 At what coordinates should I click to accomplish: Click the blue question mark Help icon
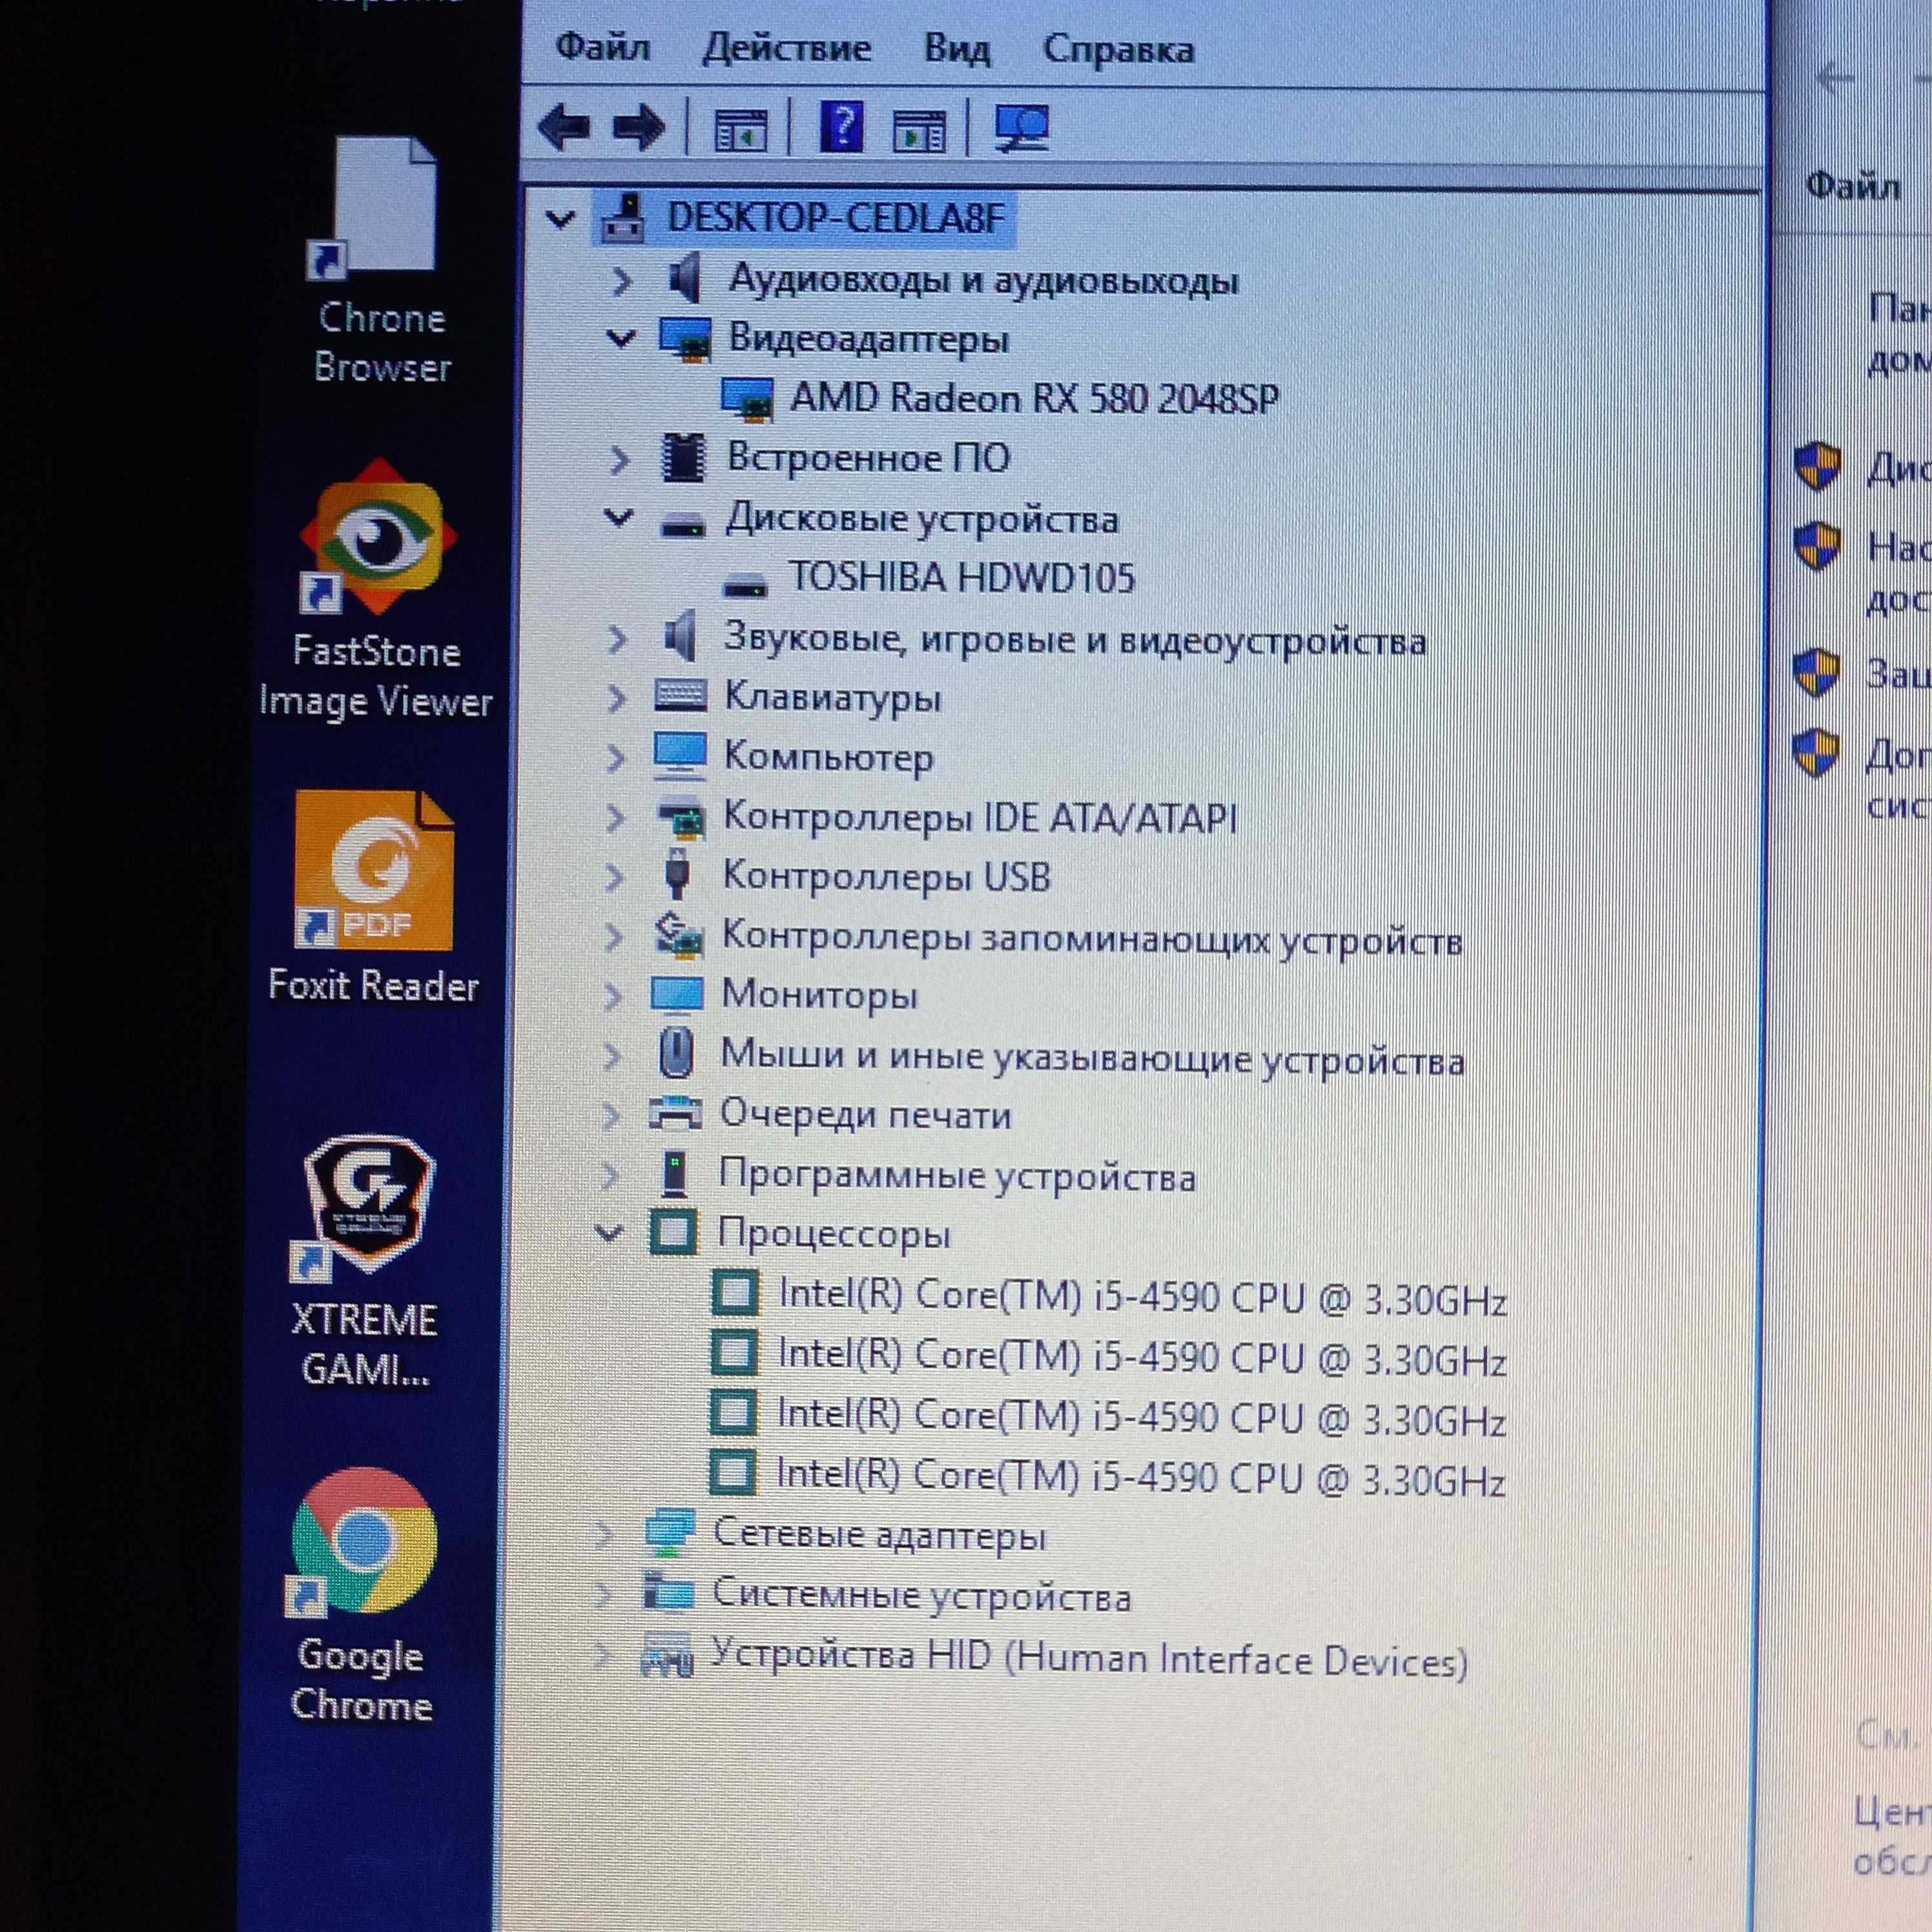[841, 127]
